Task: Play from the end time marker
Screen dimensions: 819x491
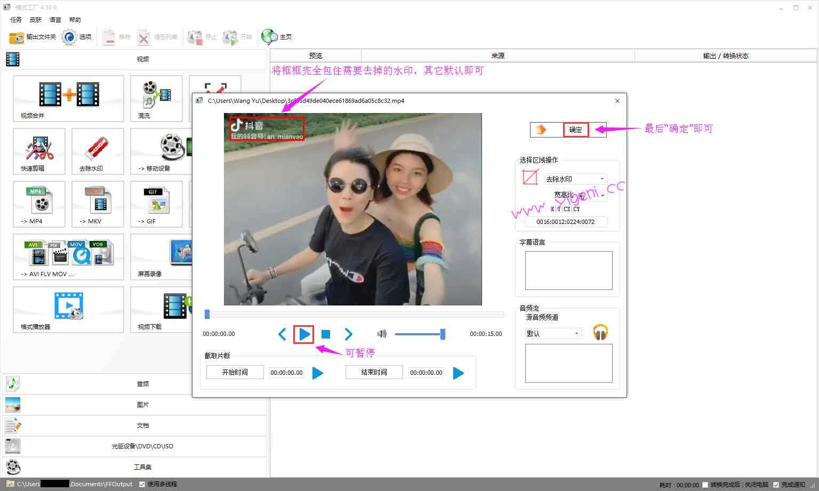Action: pos(459,373)
